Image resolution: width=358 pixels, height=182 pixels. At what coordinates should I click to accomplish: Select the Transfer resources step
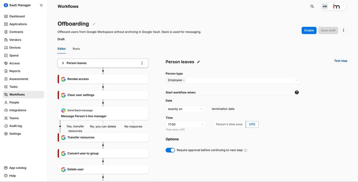(x=103, y=138)
